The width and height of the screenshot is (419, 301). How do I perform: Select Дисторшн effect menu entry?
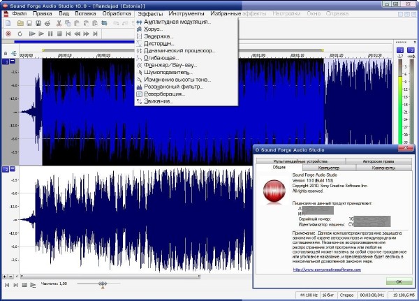click(x=159, y=43)
